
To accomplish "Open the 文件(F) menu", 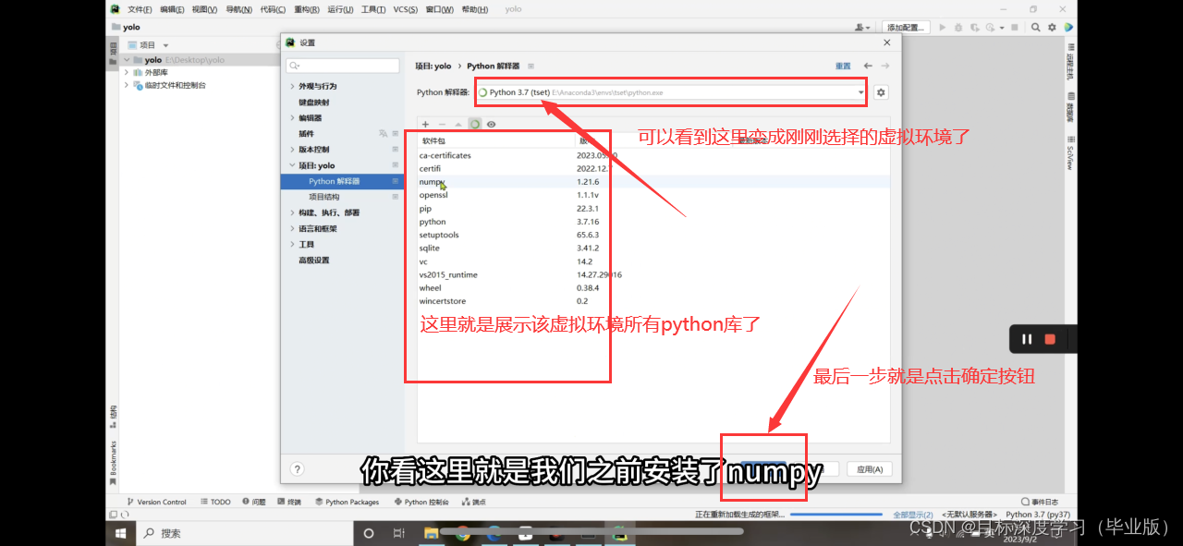I will [140, 9].
